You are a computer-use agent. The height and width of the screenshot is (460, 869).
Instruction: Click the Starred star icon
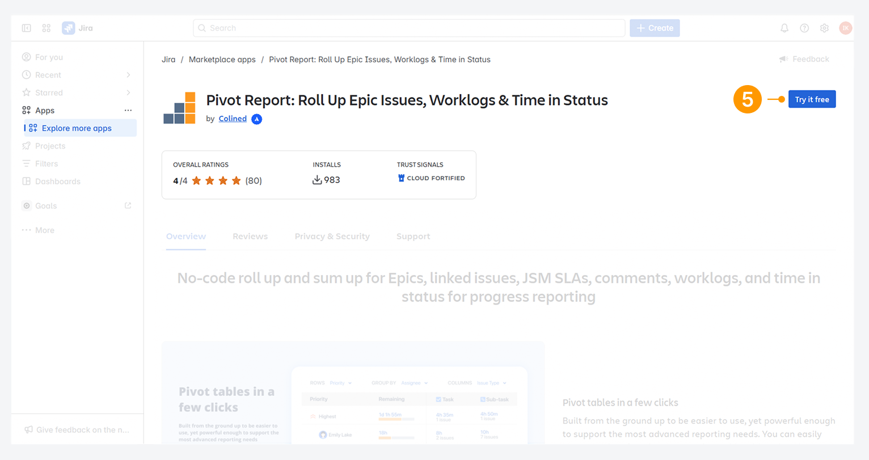[26, 92]
